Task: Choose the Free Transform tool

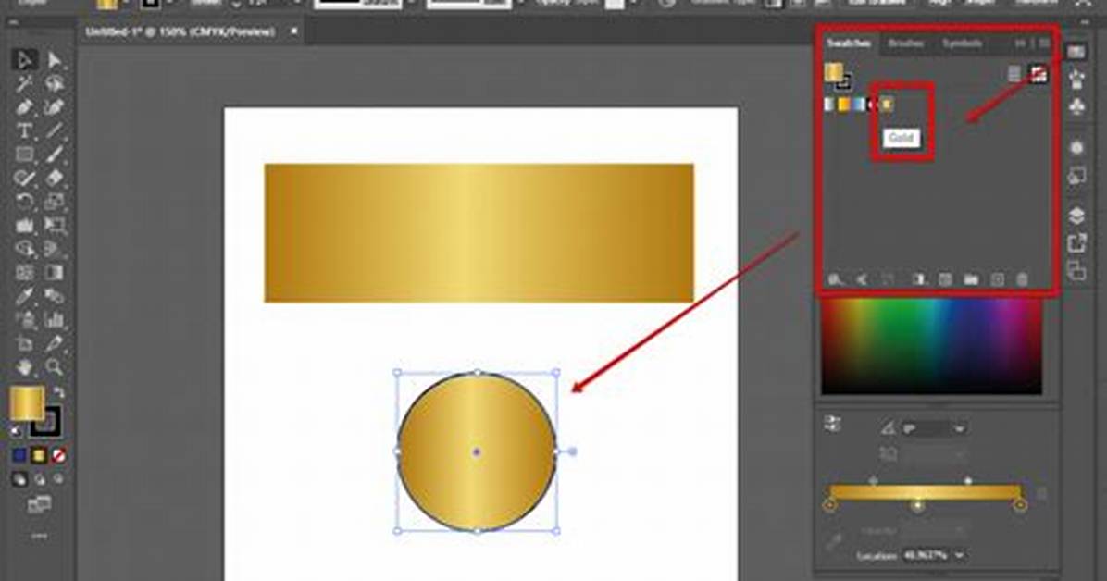Action: (x=55, y=225)
